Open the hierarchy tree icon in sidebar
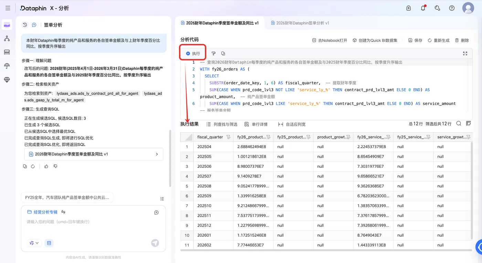 click(7, 39)
